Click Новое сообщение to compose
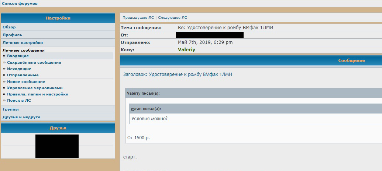This screenshot has height=171, width=382. point(26,82)
